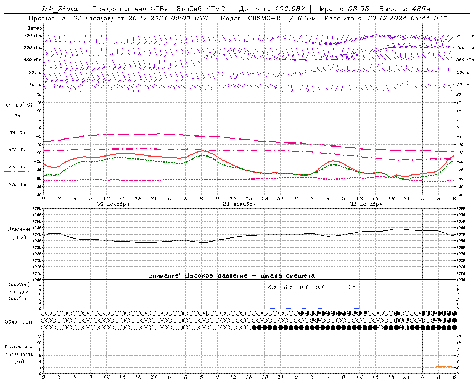Click the model label "COSMO-RU / 6.6км"
Viewport: 476px width, 380px height.
282,18
